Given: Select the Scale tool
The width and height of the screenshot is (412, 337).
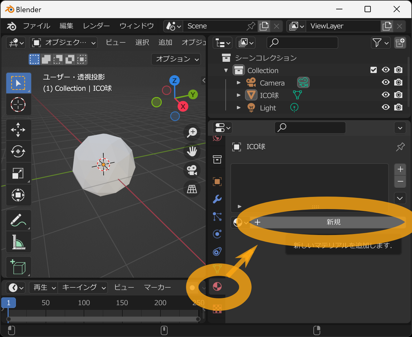Looking at the screenshot, I should pos(18,173).
